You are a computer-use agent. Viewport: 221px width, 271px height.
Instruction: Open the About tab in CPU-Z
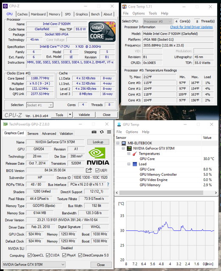tap(108, 14)
